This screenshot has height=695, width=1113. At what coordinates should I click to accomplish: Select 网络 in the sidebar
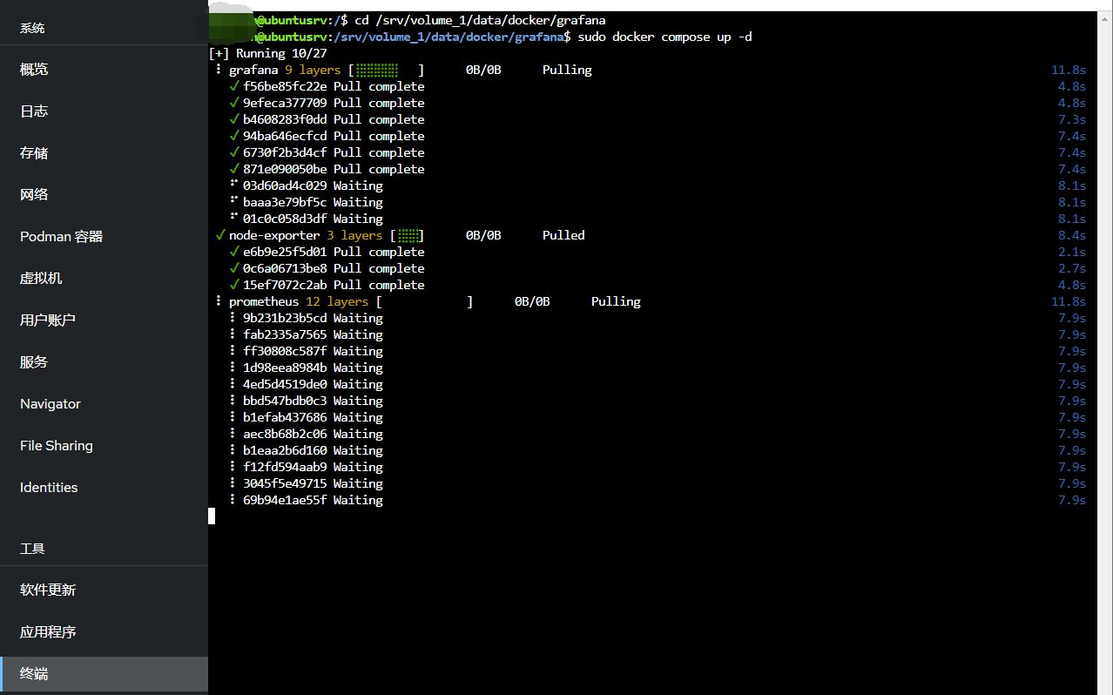pyautogui.click(x=34, y=195)
